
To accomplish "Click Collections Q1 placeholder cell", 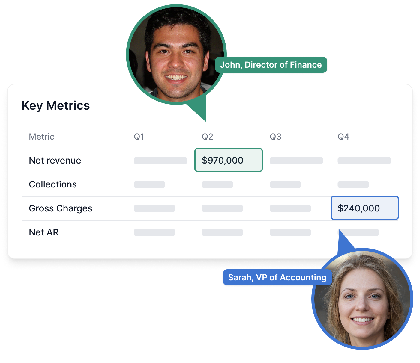I will pos(149,184).
